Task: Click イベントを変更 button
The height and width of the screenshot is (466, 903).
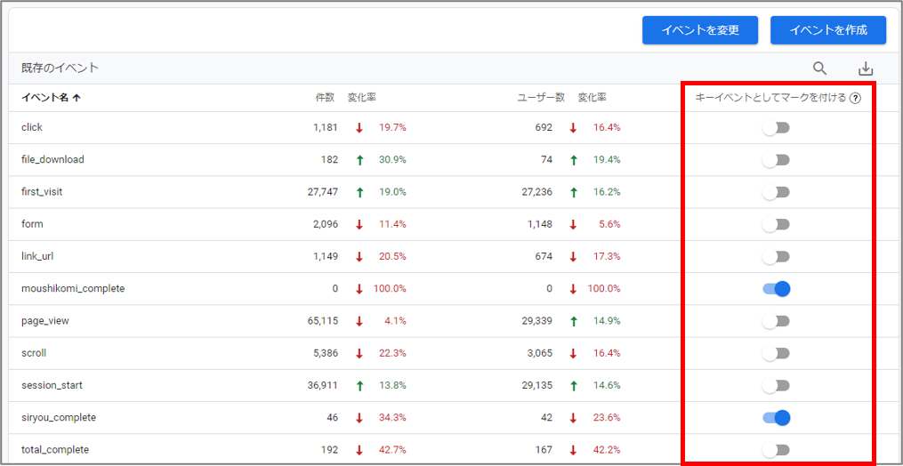Action: click(x=699, y=30)
